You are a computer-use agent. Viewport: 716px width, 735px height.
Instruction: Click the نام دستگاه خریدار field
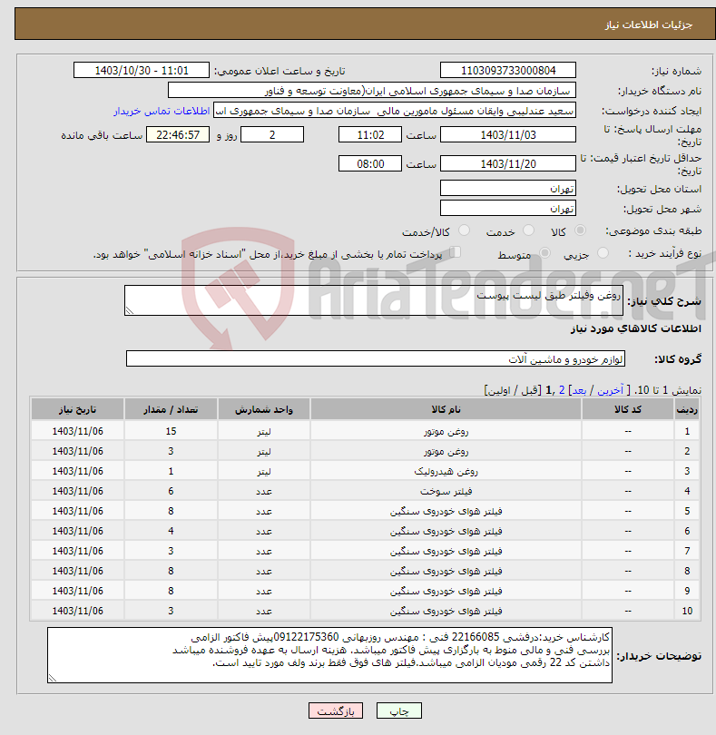click(372, 91)
